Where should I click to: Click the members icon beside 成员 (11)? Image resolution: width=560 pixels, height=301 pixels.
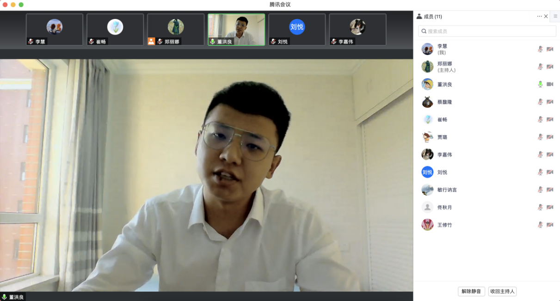pyautogui.click(x=419, y=16)
